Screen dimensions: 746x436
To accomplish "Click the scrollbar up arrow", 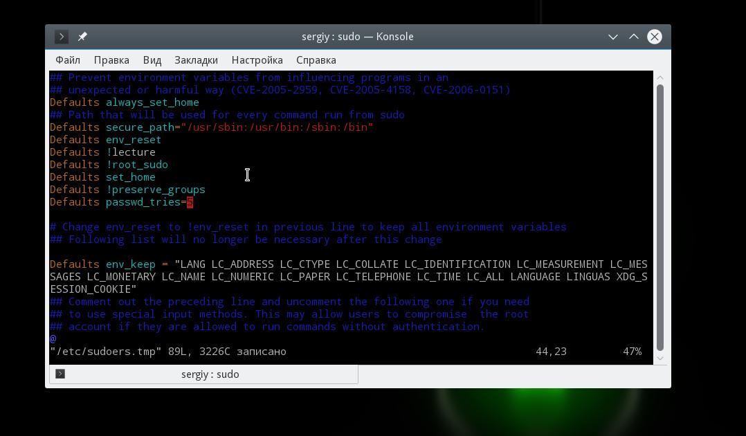I will point(660,78).
